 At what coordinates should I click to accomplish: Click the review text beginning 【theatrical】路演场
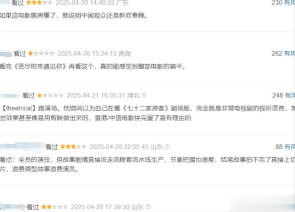147,113
